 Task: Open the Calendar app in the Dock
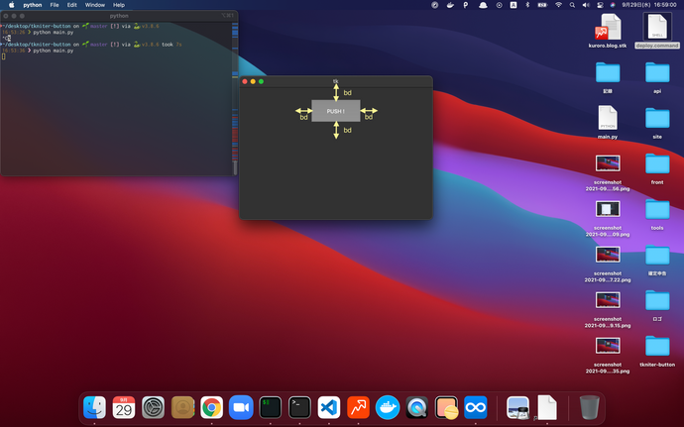tap(124, 407)
